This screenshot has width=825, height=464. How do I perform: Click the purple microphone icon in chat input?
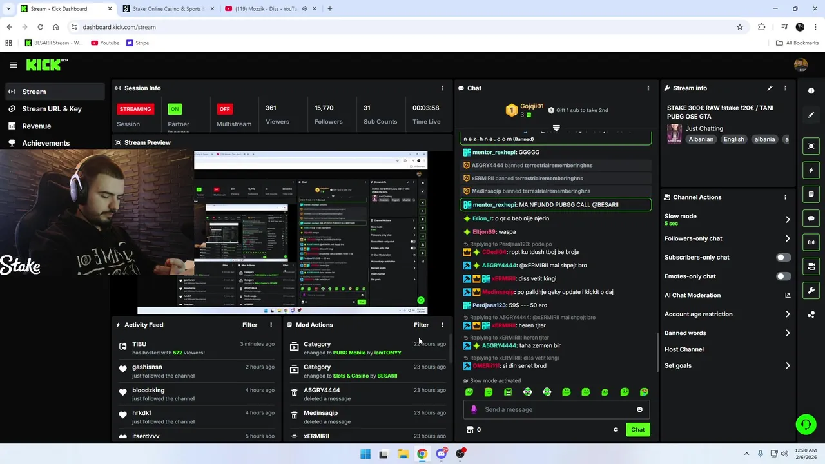[474, 409]
